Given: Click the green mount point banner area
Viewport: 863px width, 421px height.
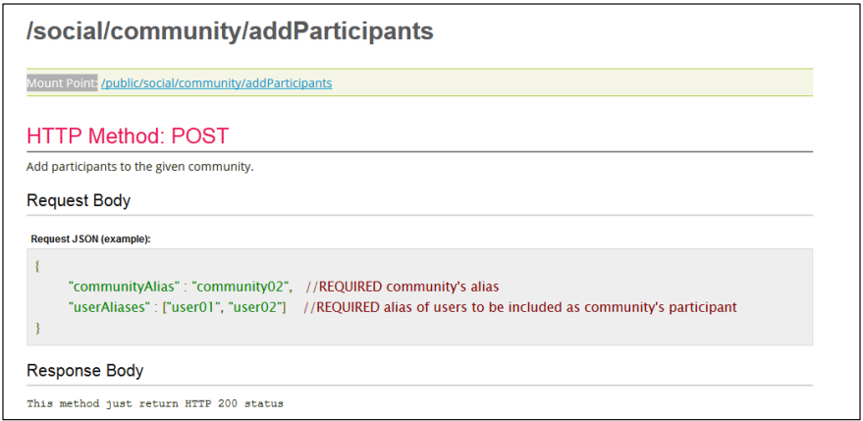Looking at the screenshot, I should pyautogui.click(x=419, y=82).
